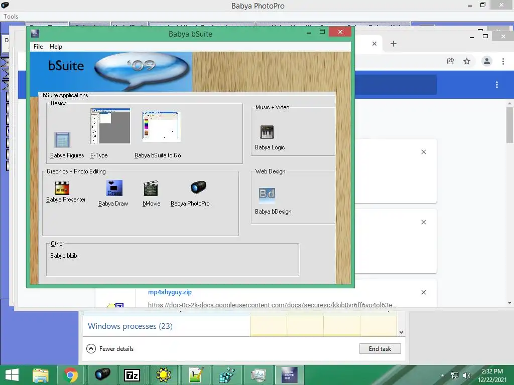Collapse Task Manager with Fewer details
The height and width of the screenshot is (385, 514).
click(110, 349)
